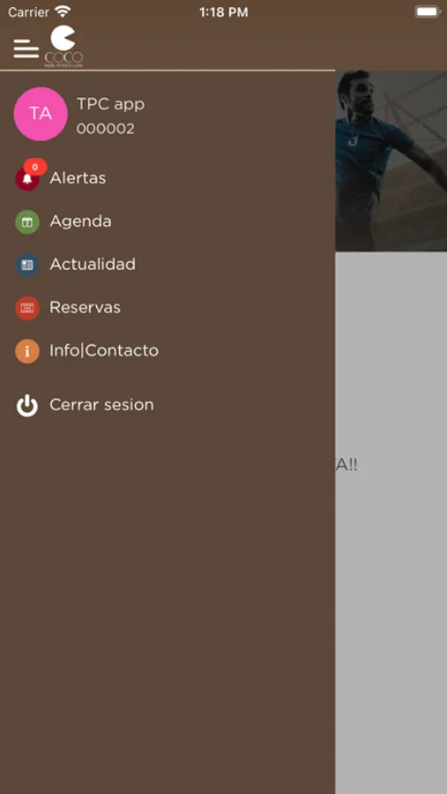The width and height of the screenshot is (447, 794).
Task: Click the red zero notification badge
Action: point(35,167)
